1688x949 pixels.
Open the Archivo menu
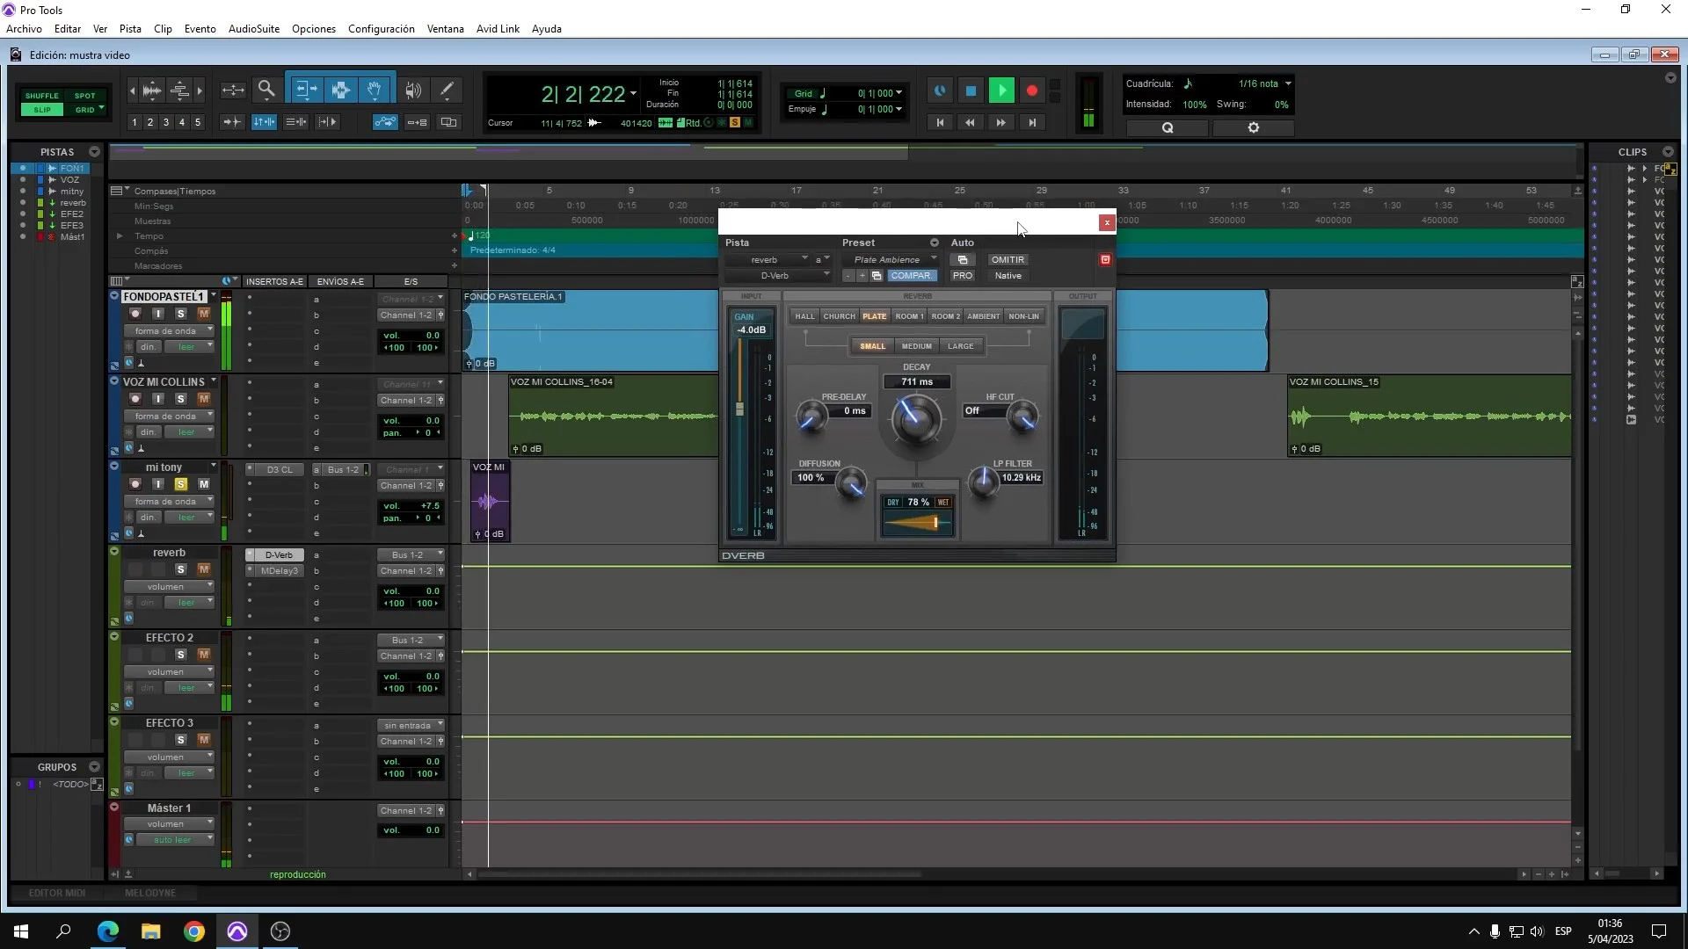coord(24,28)
